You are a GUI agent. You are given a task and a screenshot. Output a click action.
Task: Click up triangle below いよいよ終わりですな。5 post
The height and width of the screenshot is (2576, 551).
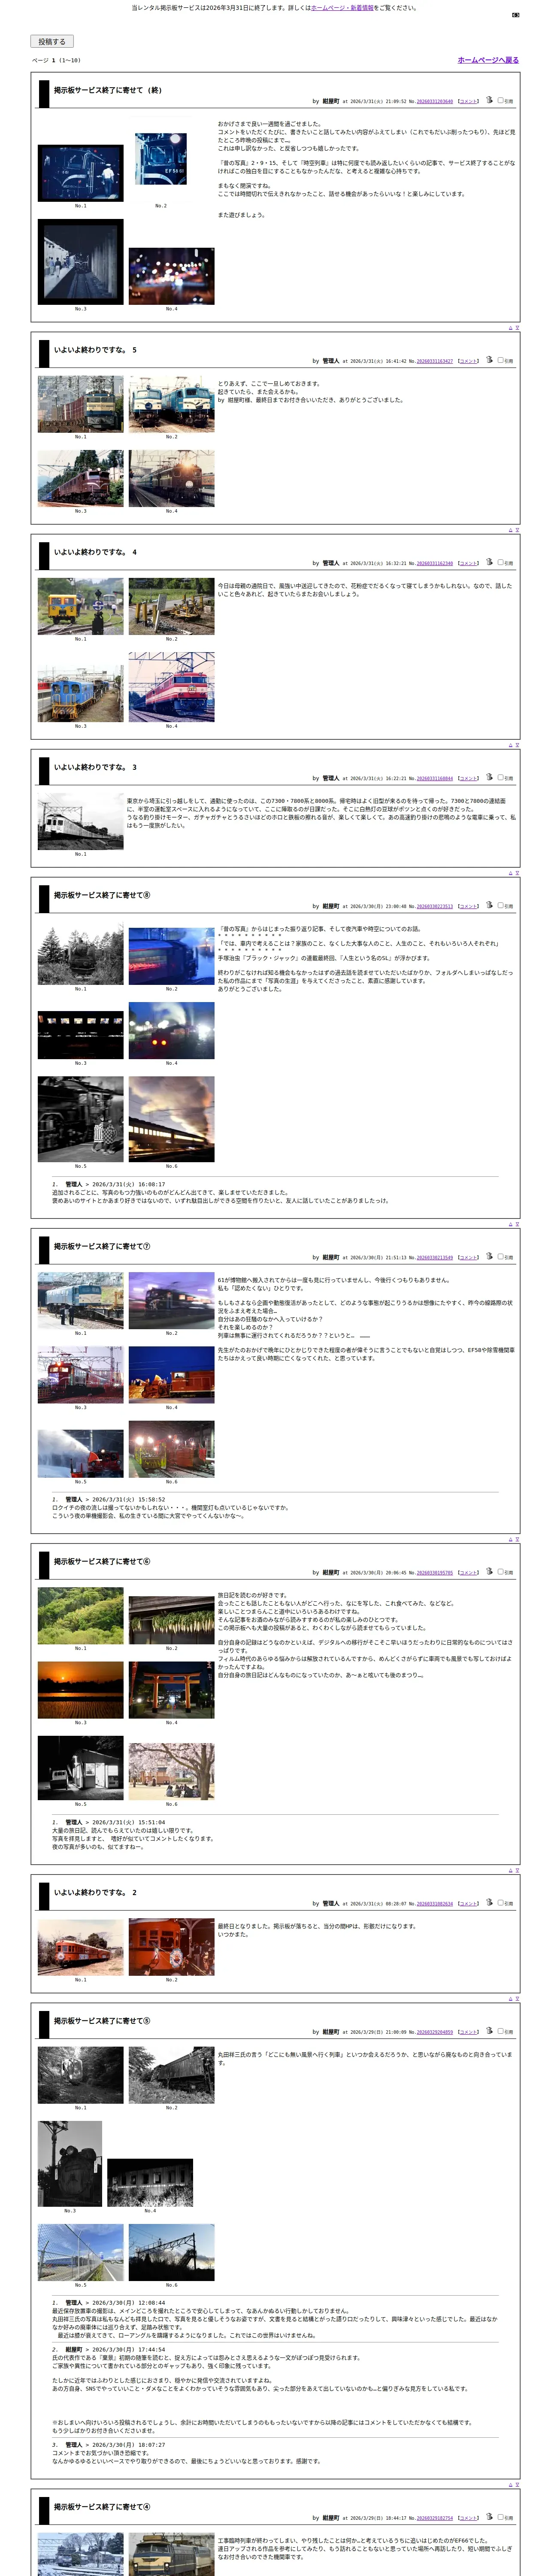(511, 530)
